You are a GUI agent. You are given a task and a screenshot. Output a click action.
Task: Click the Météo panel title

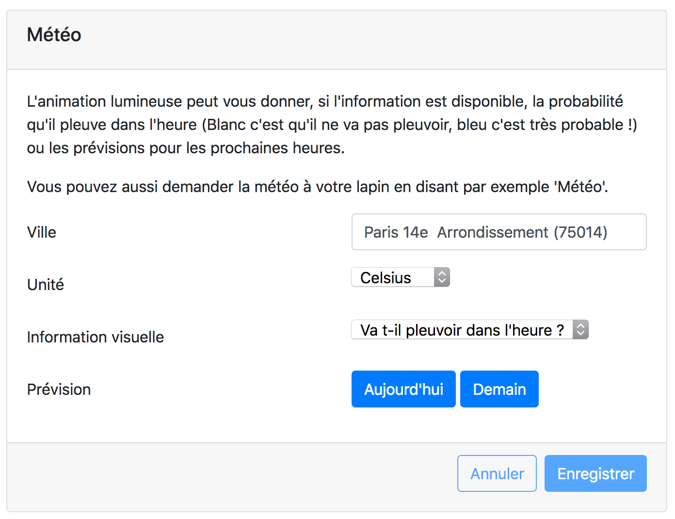click(54, 35)
